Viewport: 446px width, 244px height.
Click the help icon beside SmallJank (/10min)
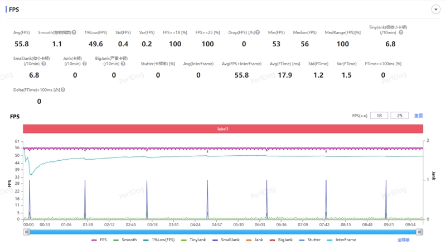pyautogui.click(x=43, y=64)
